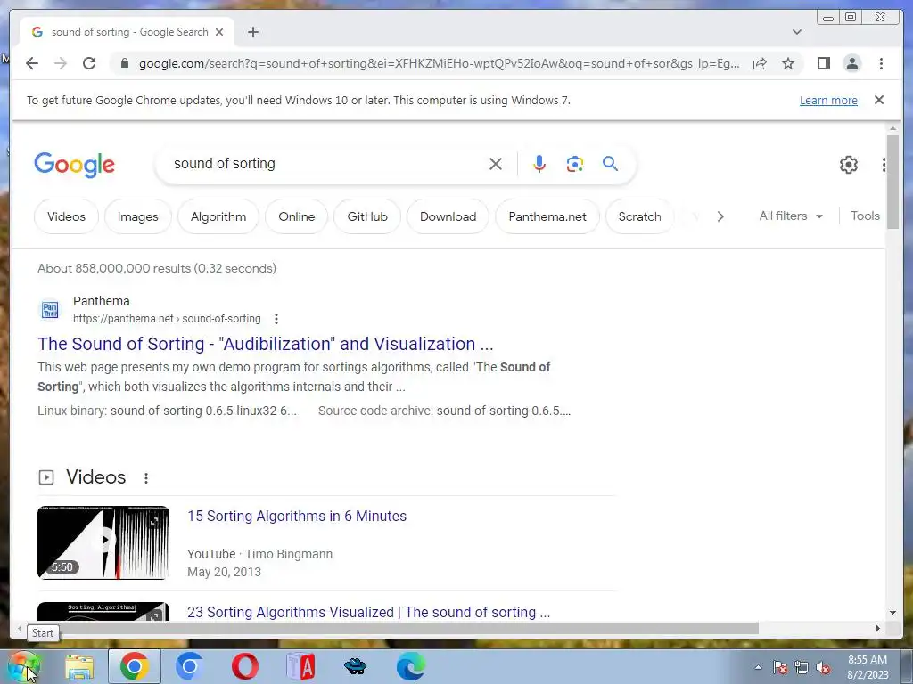View site information via lock icon
The height and width of the screenshot is (684, 913).
(124, 63)
